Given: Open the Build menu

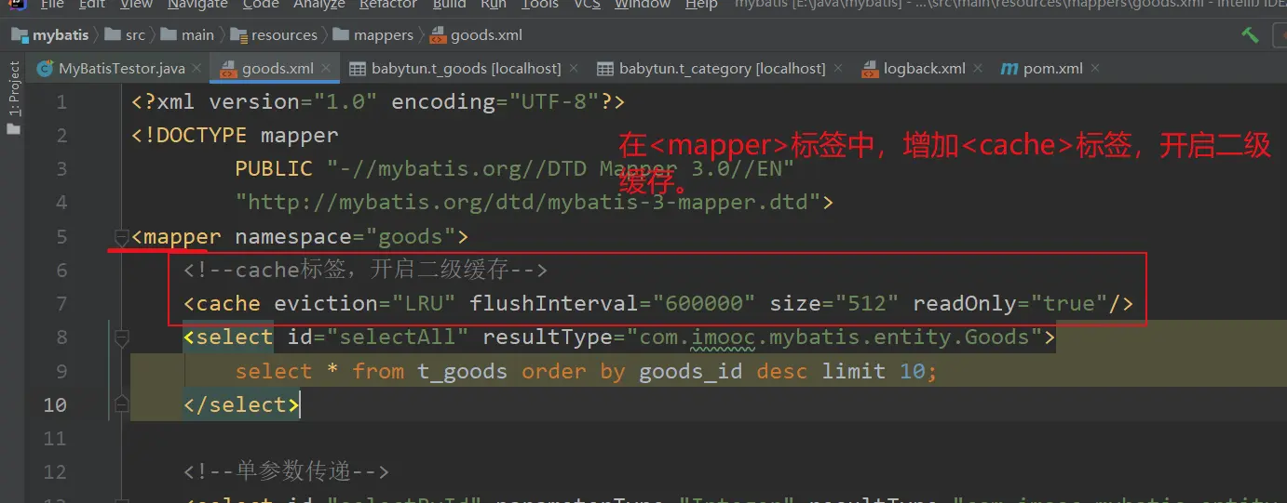Looking at the screenshot, I should [x=450, y=5].
